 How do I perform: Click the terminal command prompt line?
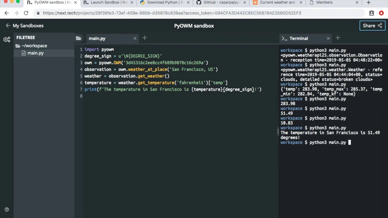click(315, 142)
